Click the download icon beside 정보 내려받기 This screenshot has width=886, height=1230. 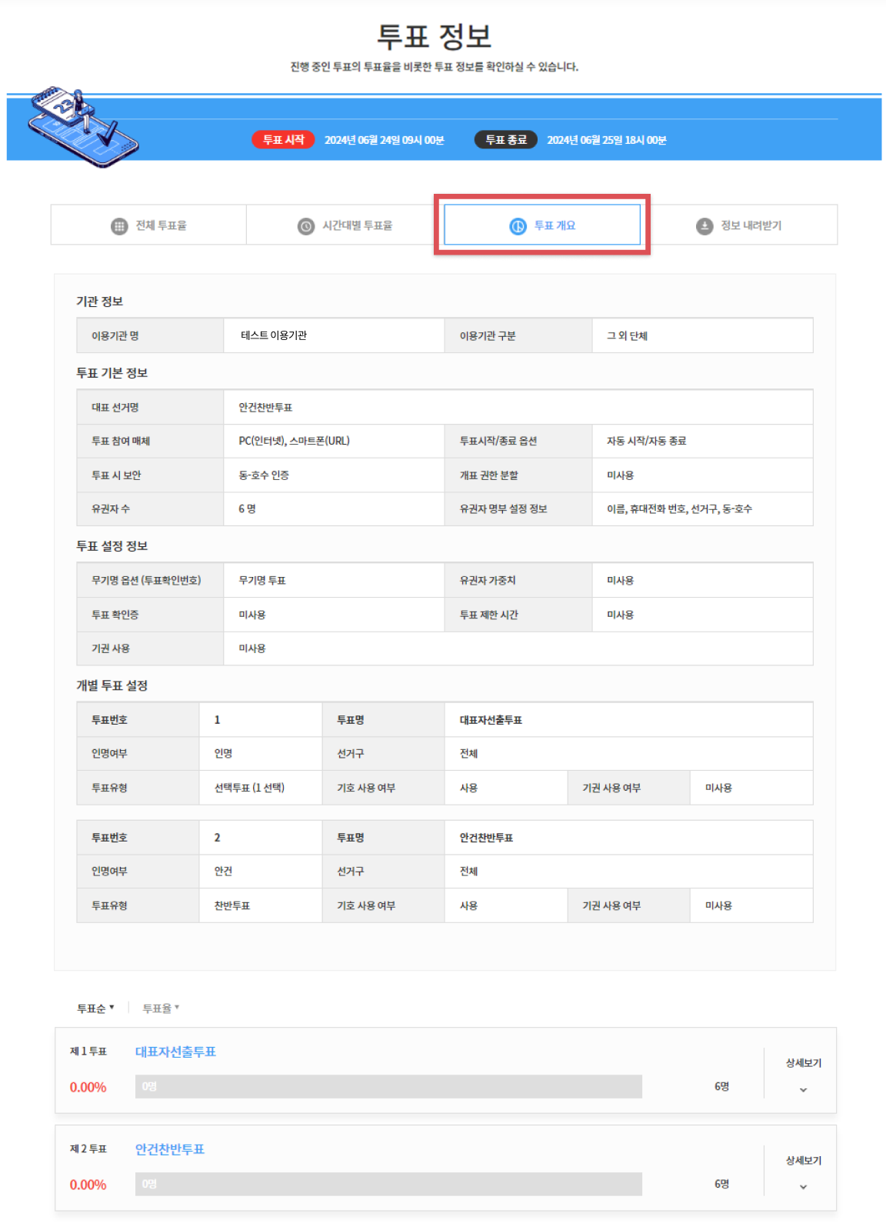pyautogui.click(x=704, y=226)
